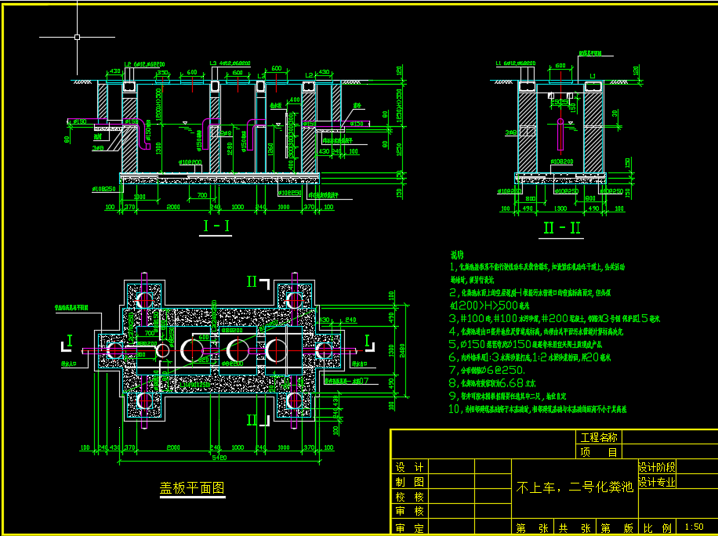The image size is (718, 536).
Task: Click note 3 listing #100 and #200 materials
Action: [x=554, y=318]
